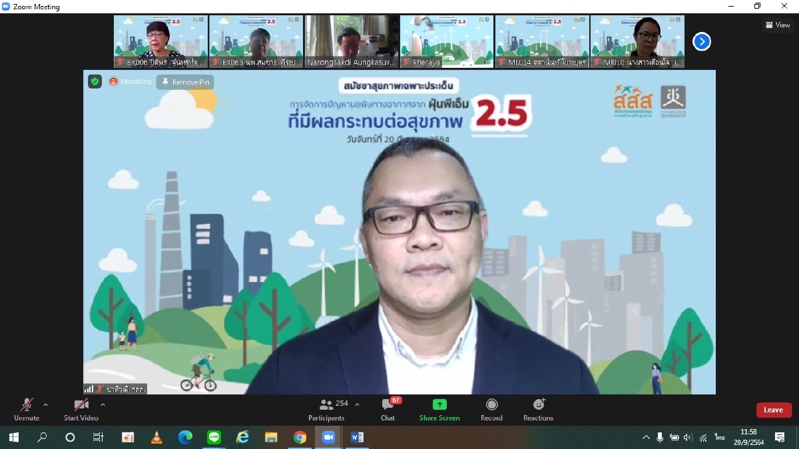Open Chat with unread messages
799x449 pixels.
[x=388, y=409]
